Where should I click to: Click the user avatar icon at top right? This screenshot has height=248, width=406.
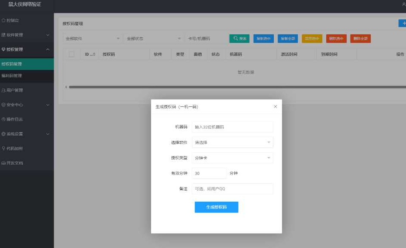[404, 4]
